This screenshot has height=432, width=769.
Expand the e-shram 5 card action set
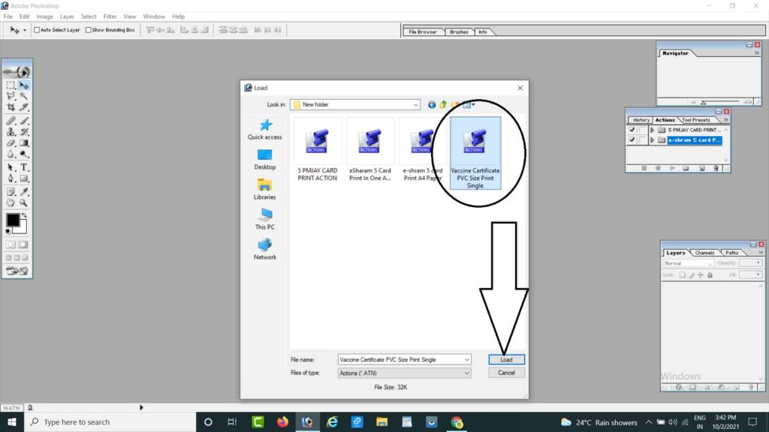coord(652,140)
